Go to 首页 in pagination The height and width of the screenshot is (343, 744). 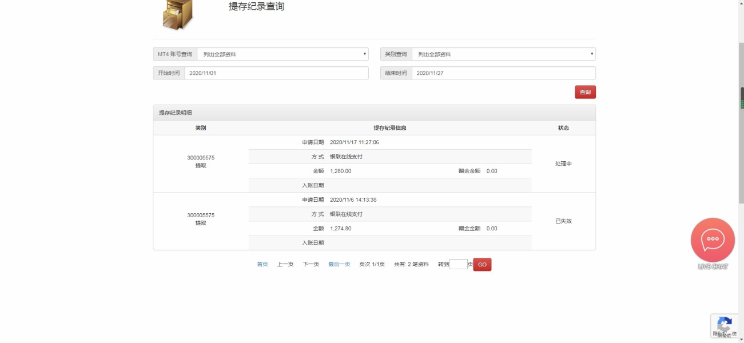[x=262, y=264]
